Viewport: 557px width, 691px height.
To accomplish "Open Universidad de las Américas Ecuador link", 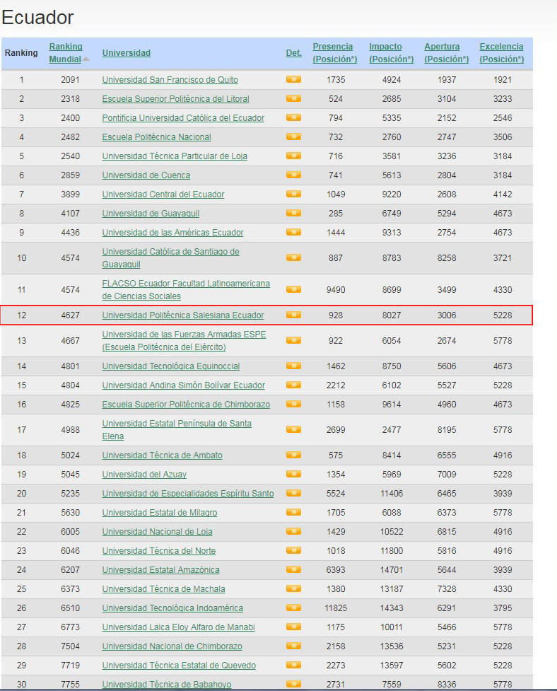I will coord(173,232).
